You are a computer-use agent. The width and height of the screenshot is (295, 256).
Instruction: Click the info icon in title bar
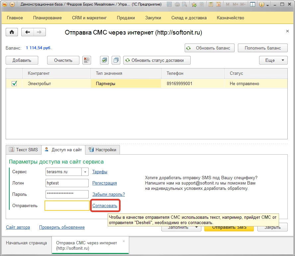(x=261, y=5)
